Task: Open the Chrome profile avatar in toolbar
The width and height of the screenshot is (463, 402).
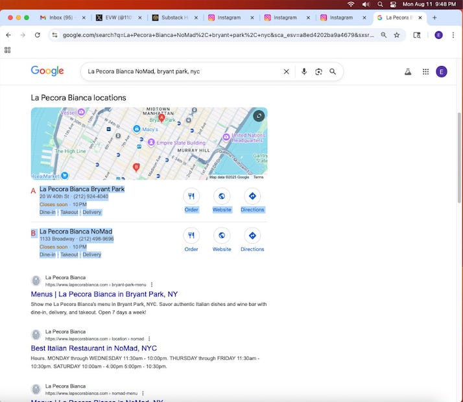Action: click(x=438, y=35)
